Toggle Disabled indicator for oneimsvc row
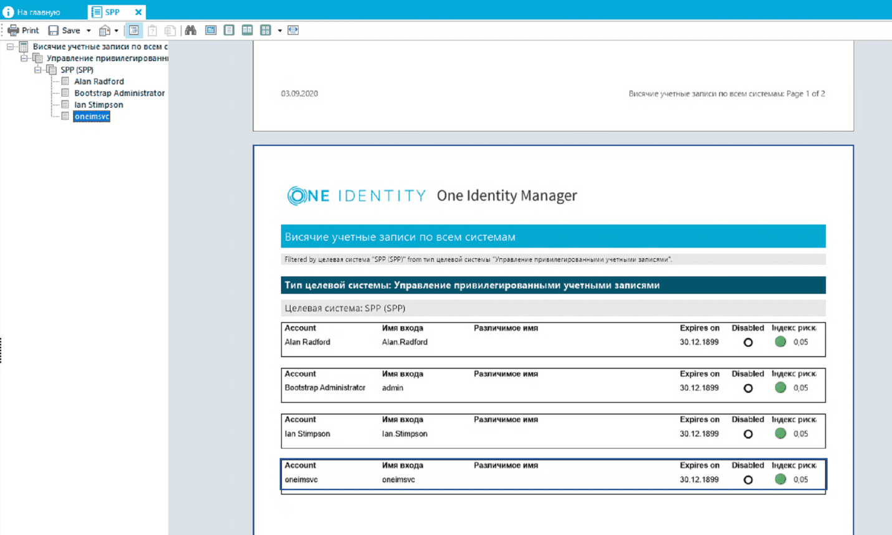The image size is (892, 535). 748,480
